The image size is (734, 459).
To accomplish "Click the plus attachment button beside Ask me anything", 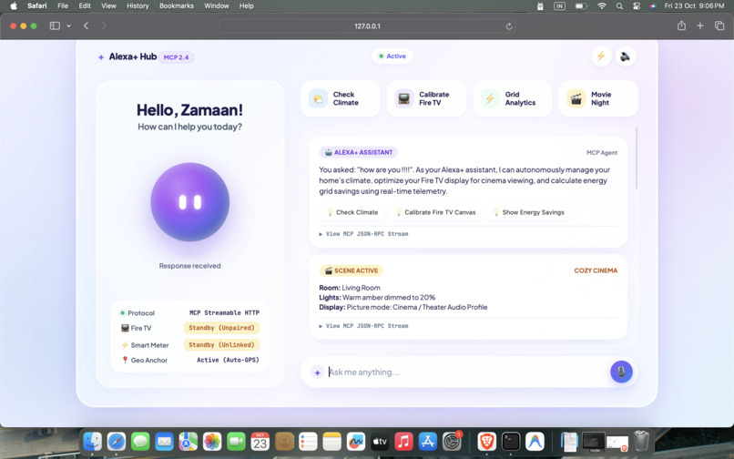I will click(318, 372).
